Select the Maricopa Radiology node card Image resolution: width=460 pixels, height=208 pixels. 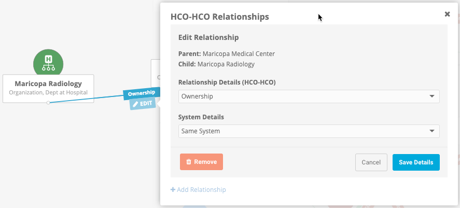[48, 88]
